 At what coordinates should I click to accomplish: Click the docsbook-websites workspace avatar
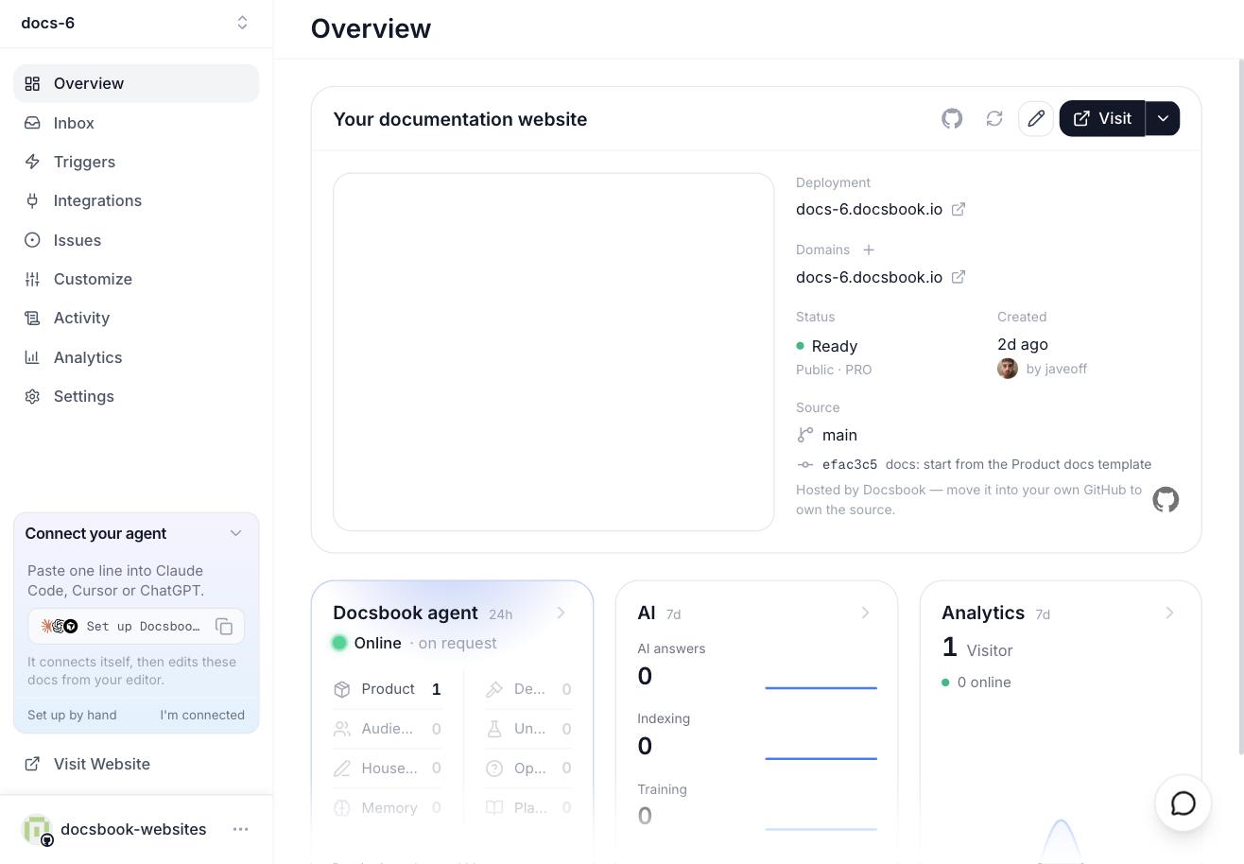click(37, 829)
